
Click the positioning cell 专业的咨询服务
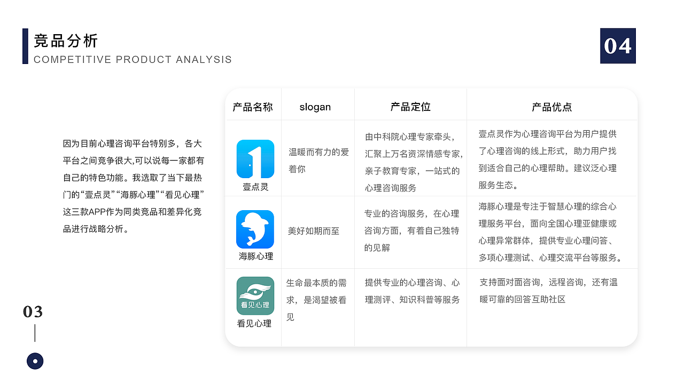[x=412, y=230]
